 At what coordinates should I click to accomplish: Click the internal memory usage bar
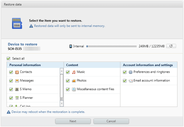click(x=111, y=46)
